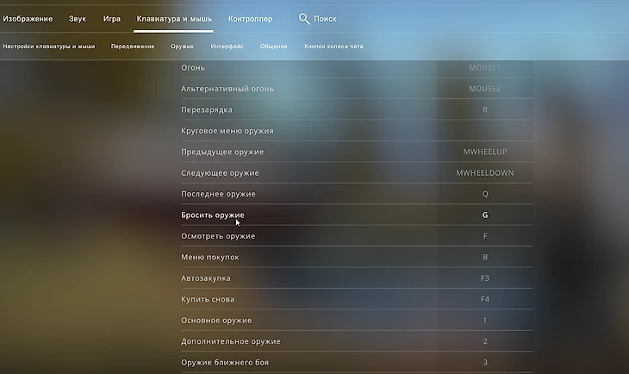Rebind the MOUSE1 key for Огонь
629x374 pixels.
[x=484, y=67]
